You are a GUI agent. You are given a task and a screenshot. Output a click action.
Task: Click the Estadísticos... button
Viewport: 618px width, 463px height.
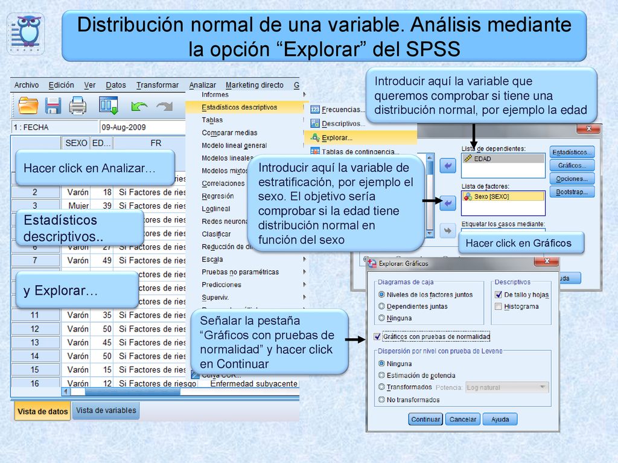tap(572, 152)
